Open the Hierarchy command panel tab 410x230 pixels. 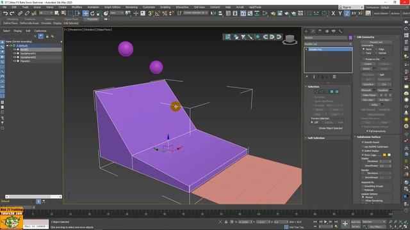(x=320, y=31)
